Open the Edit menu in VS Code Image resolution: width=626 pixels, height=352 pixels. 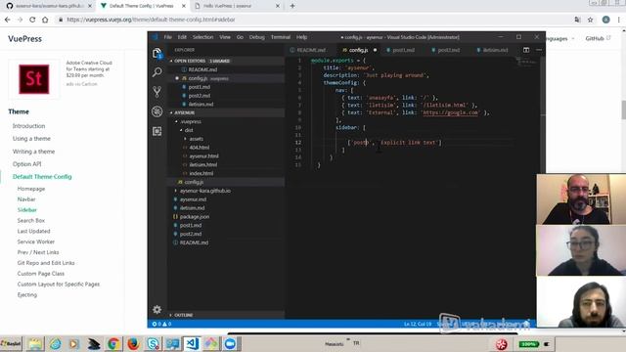(x=182, y=37)
